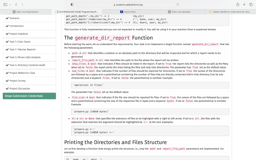Click the projects.sailplatform.org address bar

pyautogui.click(x=128, y=4)
